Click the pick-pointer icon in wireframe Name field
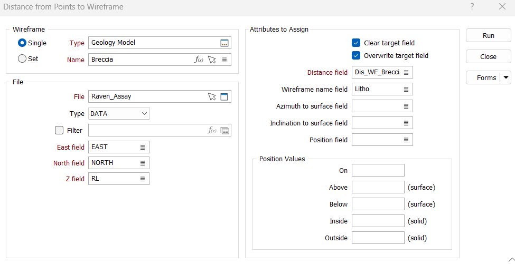The width and height of the screenshot is (515, 264). [x=212, y=60]
